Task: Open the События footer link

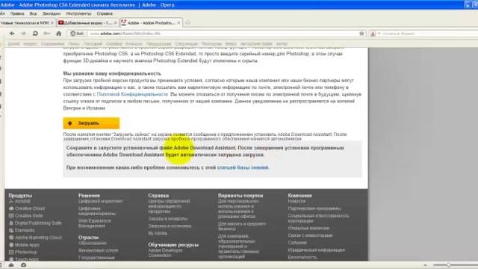Action: coord(297,243)
